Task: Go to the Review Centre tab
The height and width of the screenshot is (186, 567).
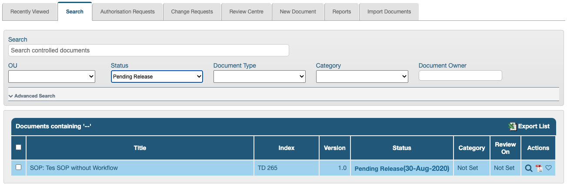Action: pyautogui.click(x=247, y=12)
